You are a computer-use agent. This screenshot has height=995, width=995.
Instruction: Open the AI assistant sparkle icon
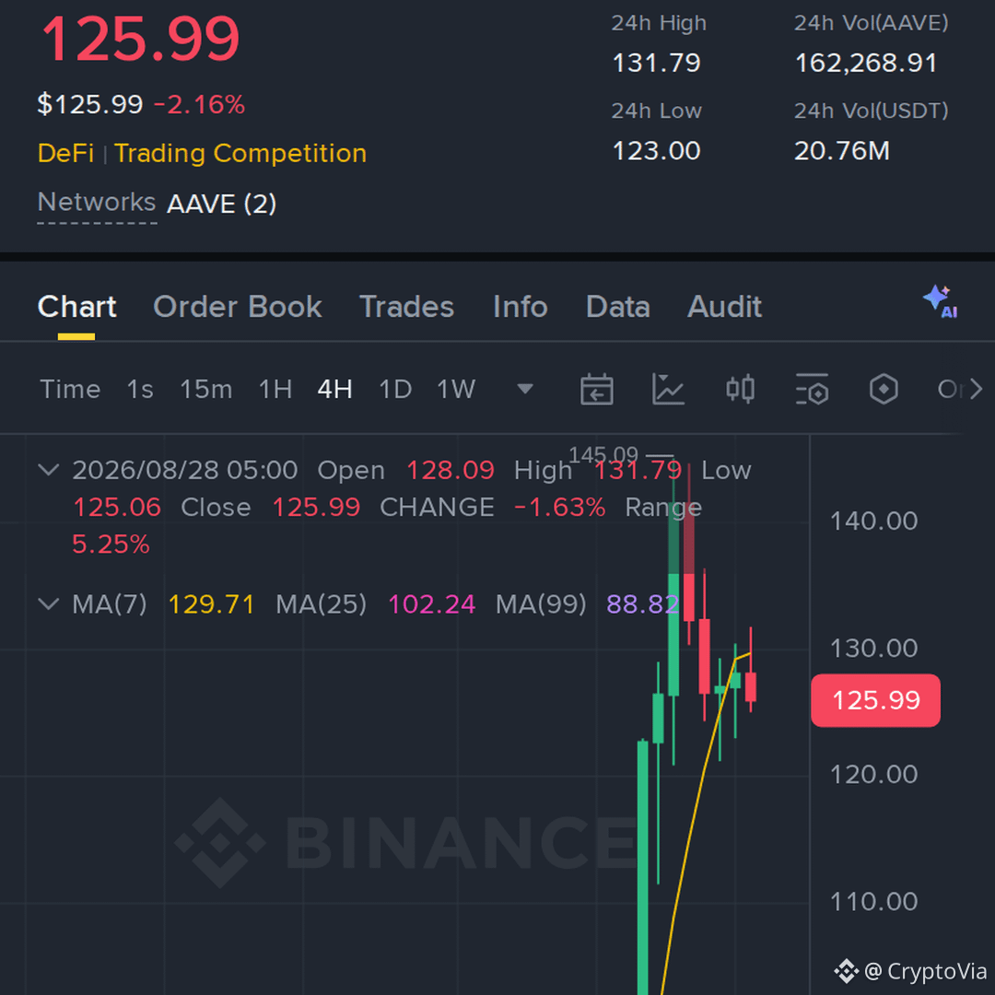click(940, 301)
